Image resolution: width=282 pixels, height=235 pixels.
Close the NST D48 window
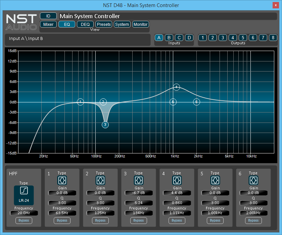pyautogui.click(x=276, y=5)
